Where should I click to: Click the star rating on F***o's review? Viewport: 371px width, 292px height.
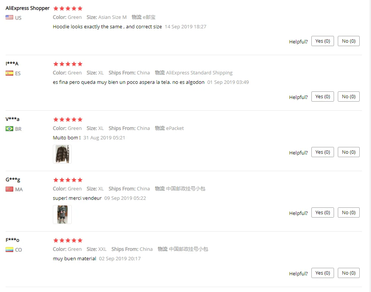[68, 240]
